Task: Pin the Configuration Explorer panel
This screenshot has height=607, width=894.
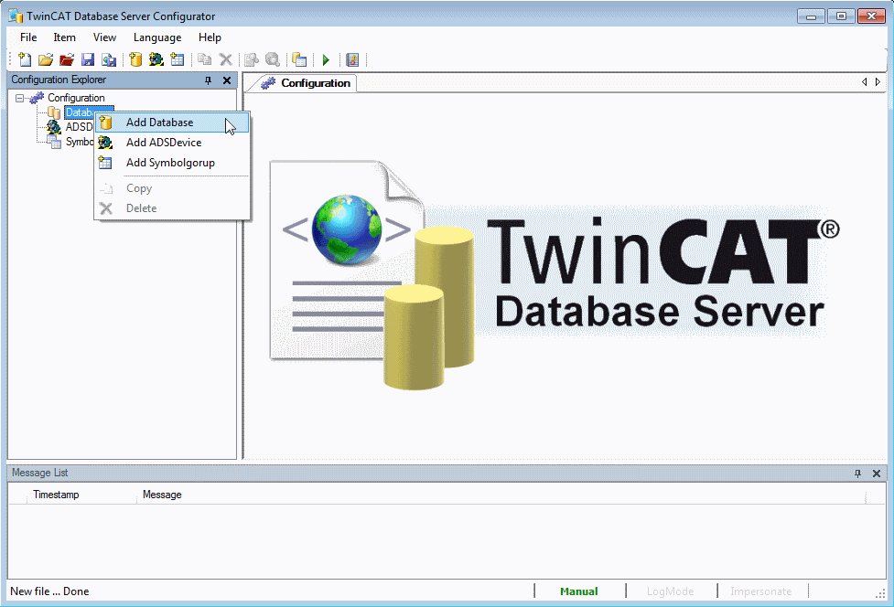Action: pyautogui.click(x=208, y=80)
